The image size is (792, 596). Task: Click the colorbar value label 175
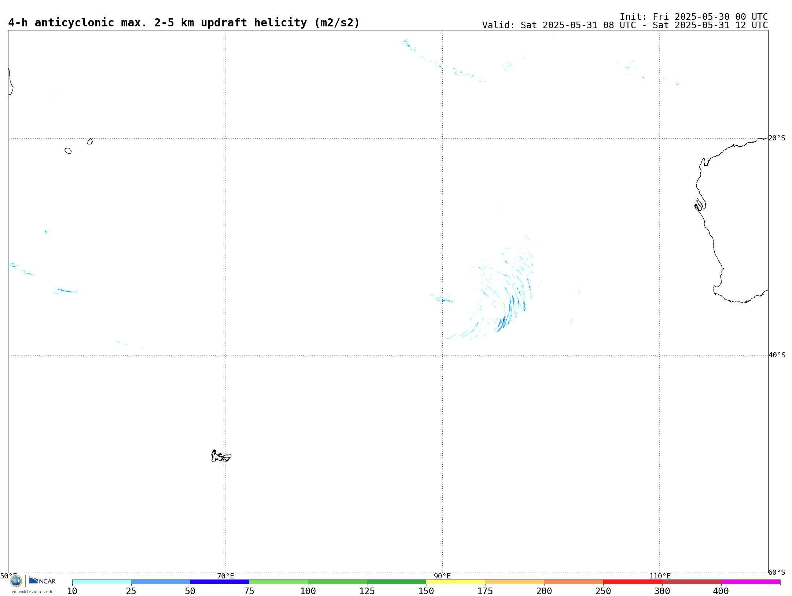(485, 591)
